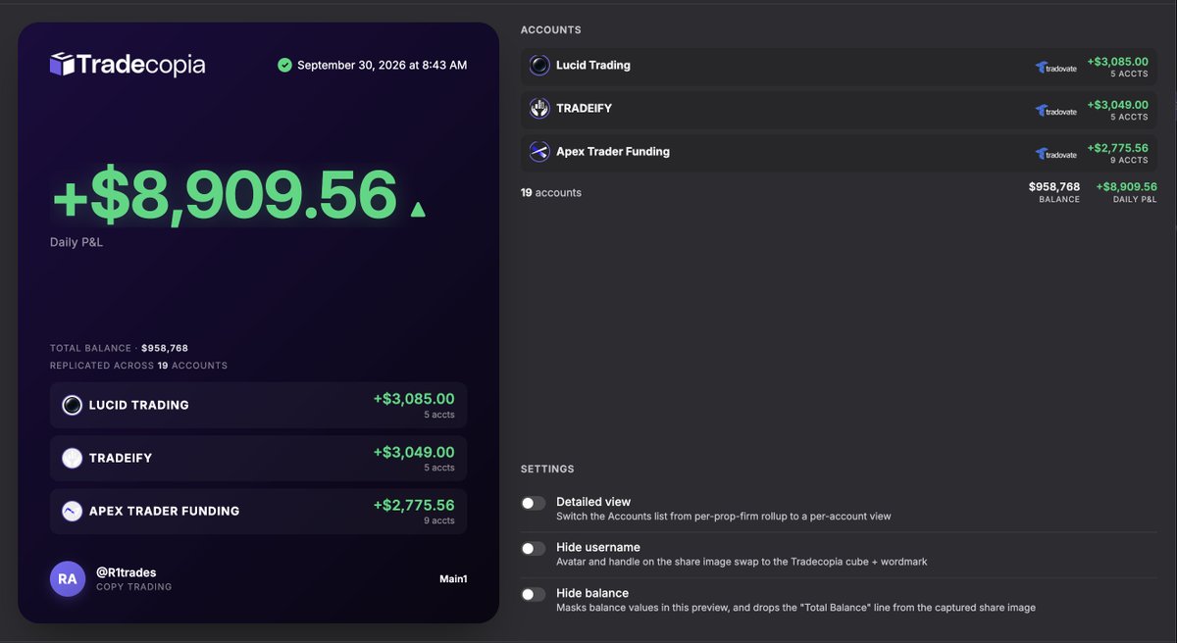
Task: Select the LUCID TRADING card in preview
Action: point(259,405)
